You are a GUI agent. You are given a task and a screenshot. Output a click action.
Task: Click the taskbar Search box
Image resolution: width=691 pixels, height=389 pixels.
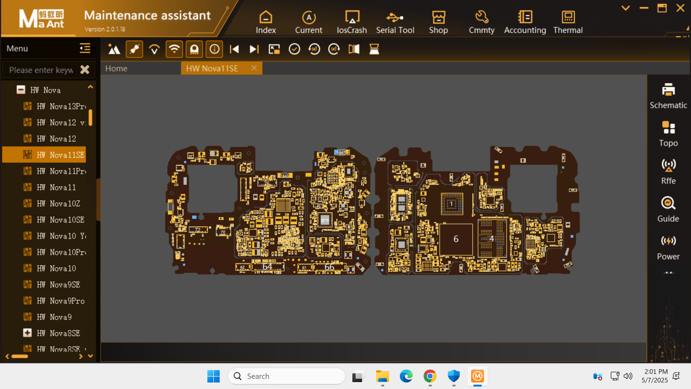click(x=286, y=376)
